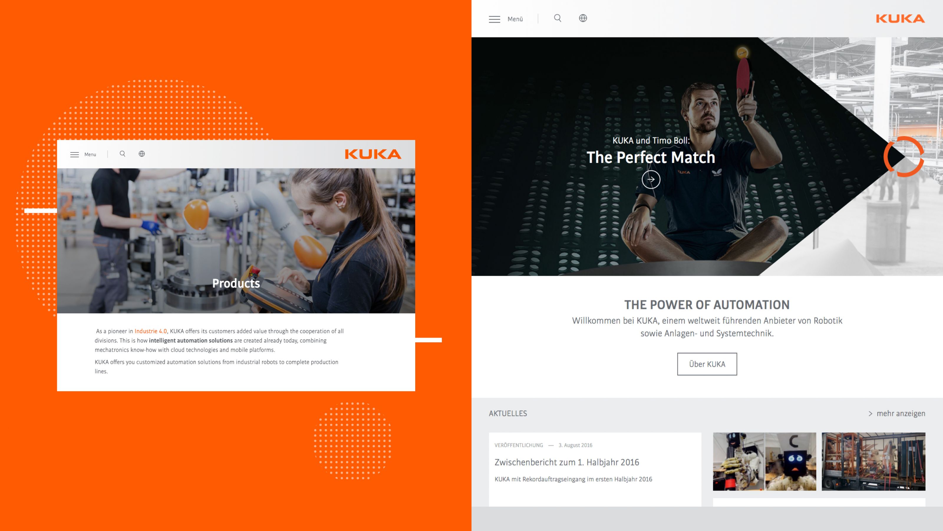Click the truck cargo news thumbnail
This screenshot has height=531, width=943.
coord(873,461)
